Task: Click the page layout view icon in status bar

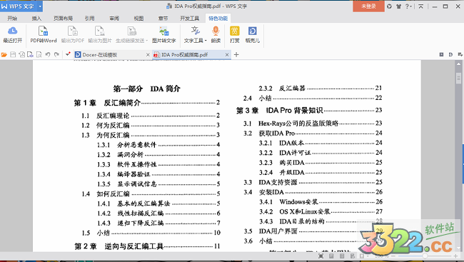Action: (331, 256)
